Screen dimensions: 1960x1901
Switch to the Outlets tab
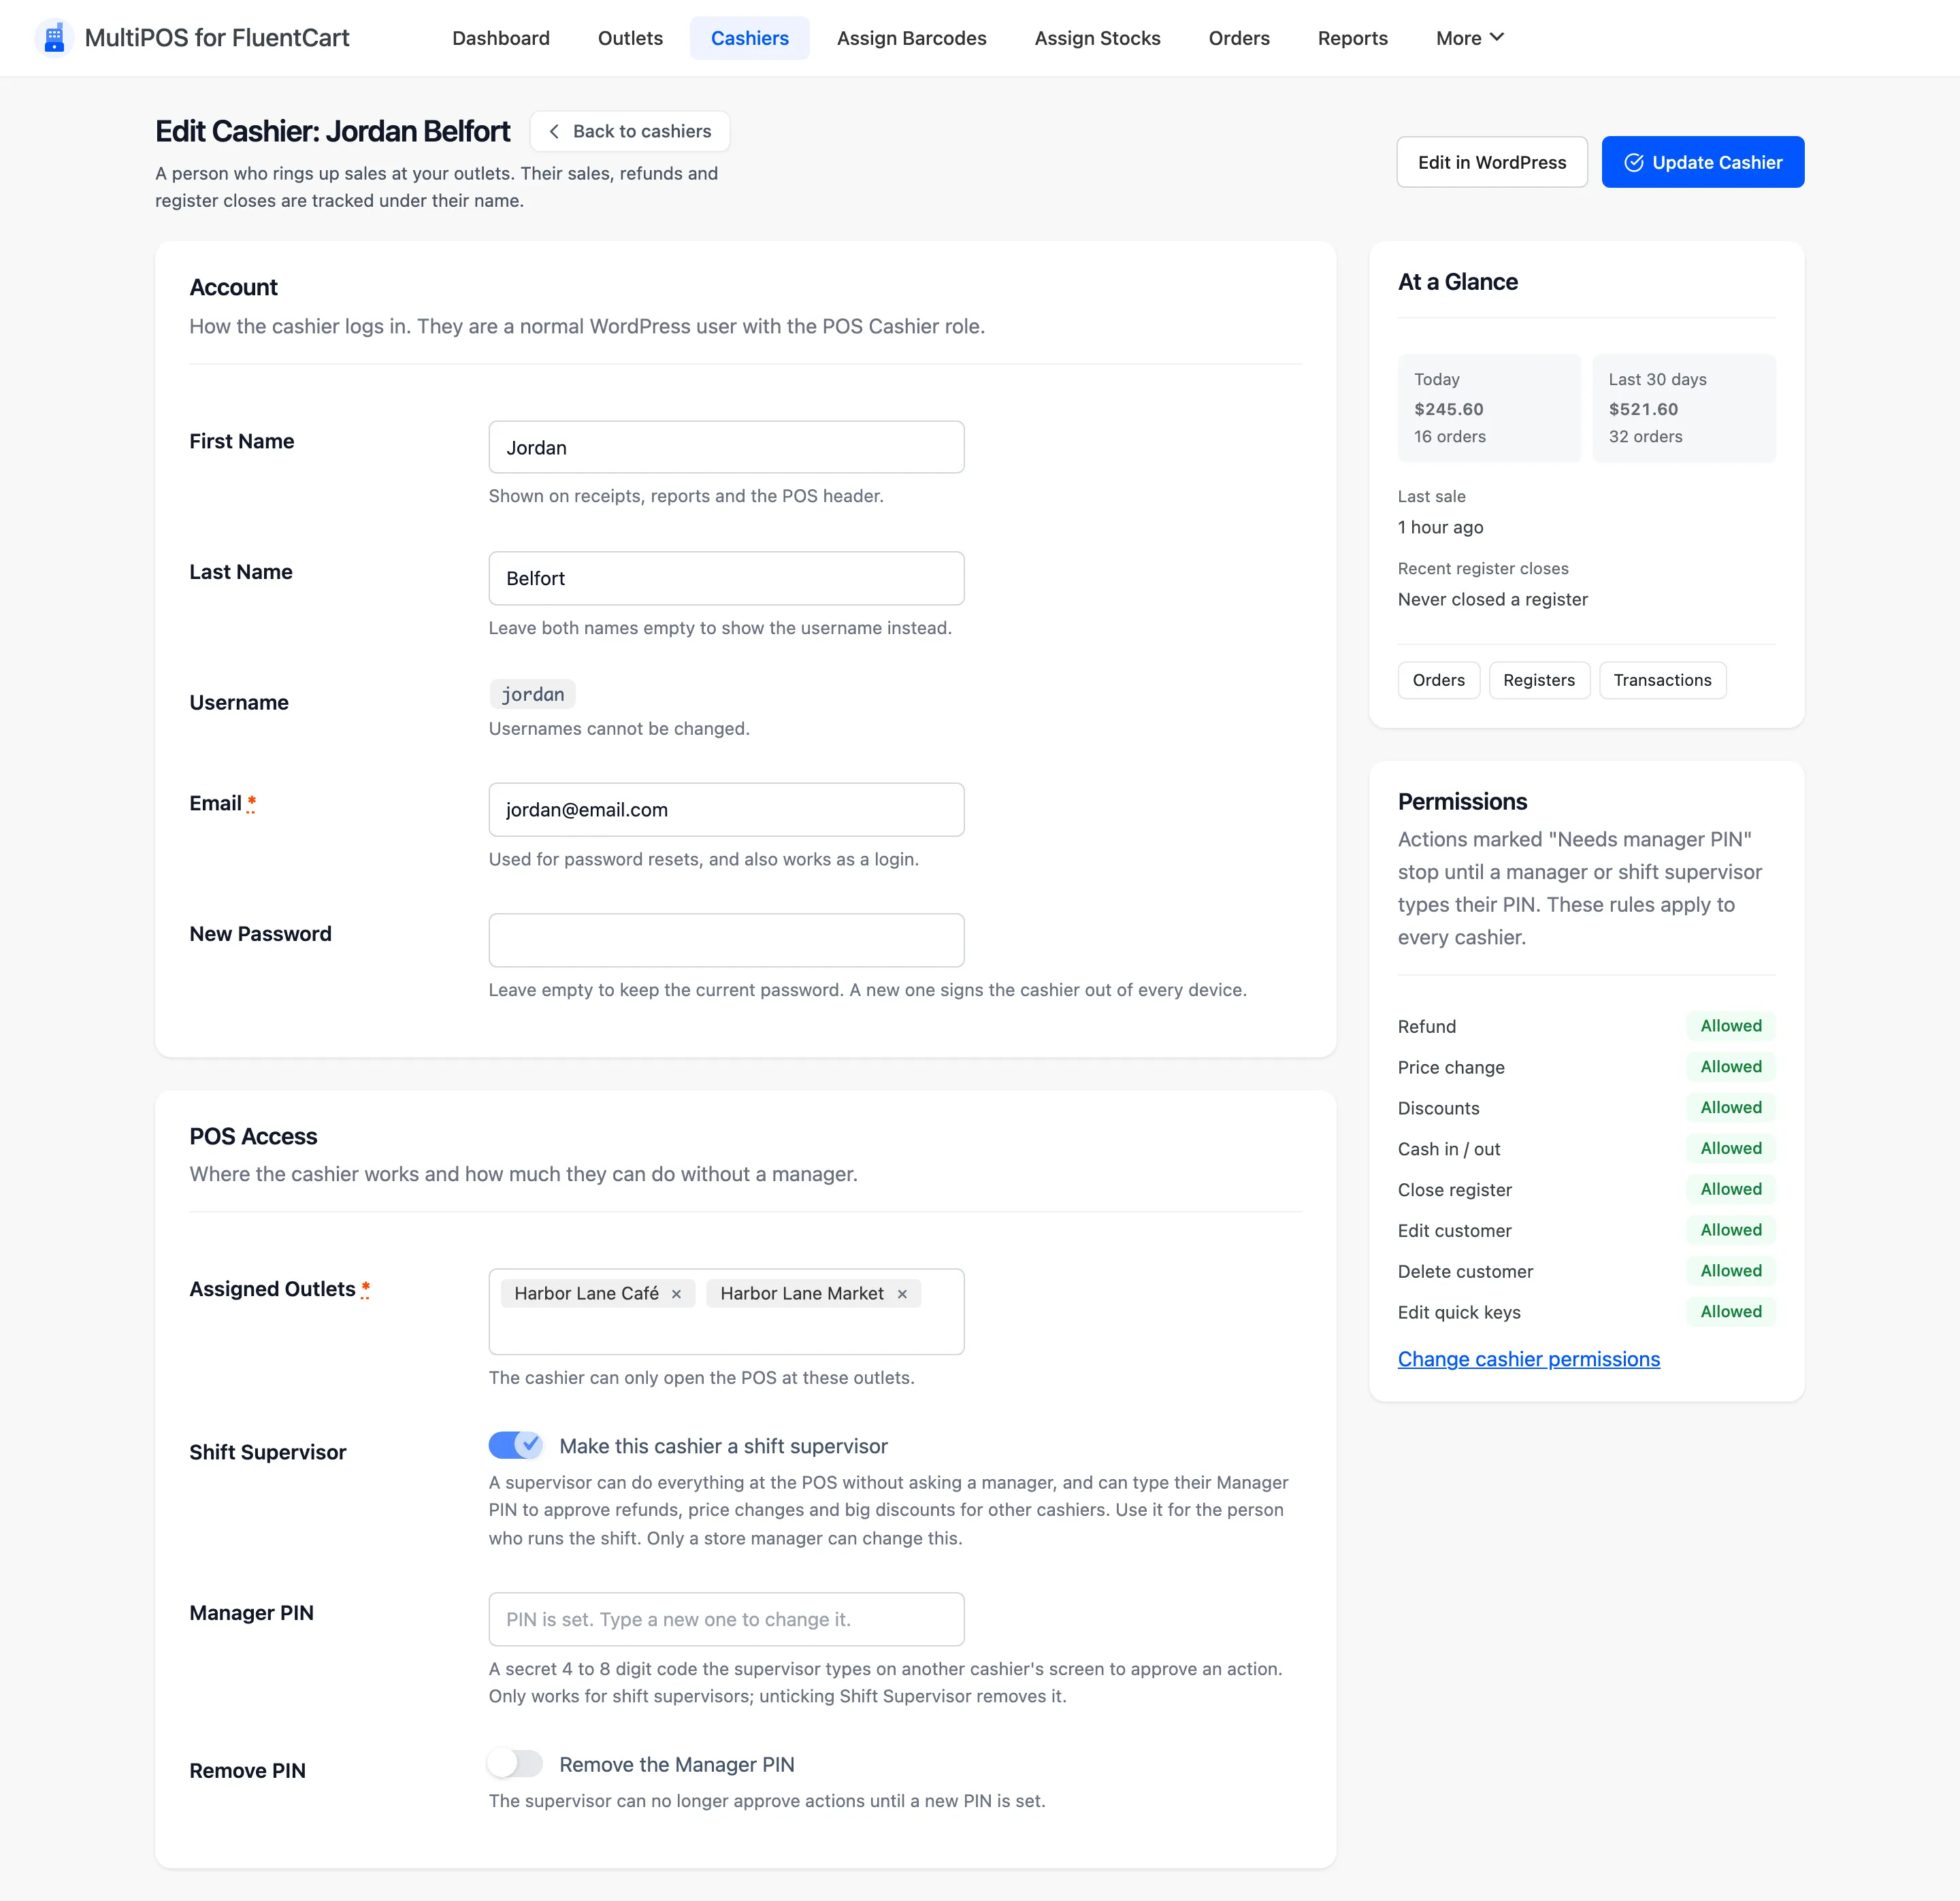pos(630,38)
